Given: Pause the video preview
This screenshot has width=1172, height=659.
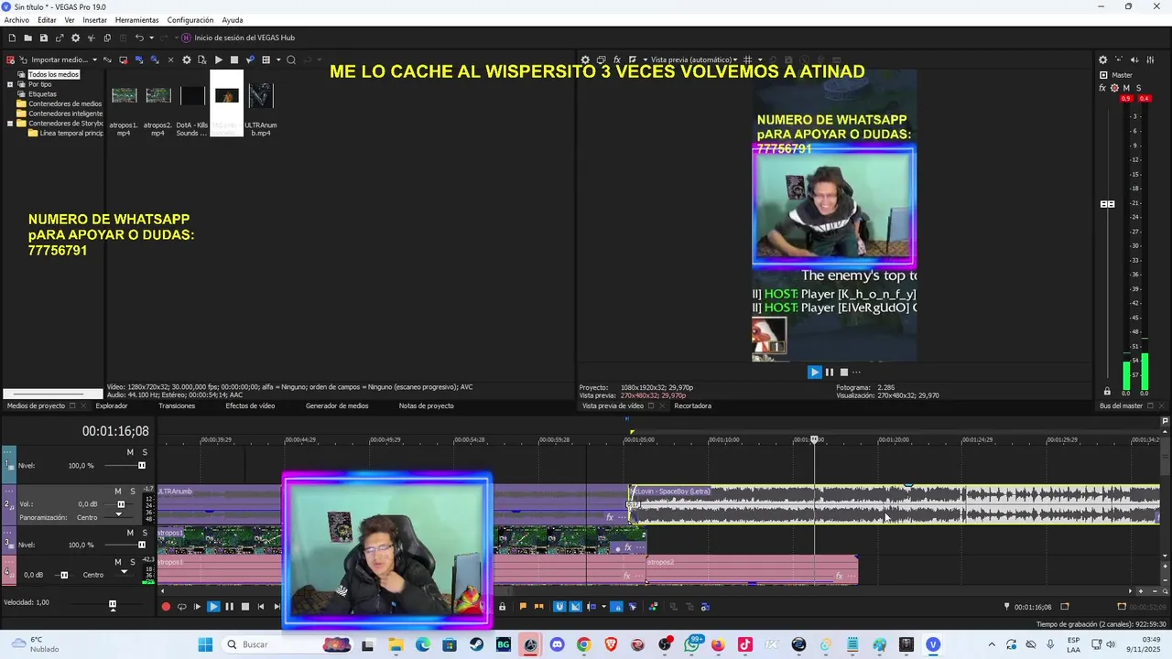Looking at the screenshot, I should [830, 372].
